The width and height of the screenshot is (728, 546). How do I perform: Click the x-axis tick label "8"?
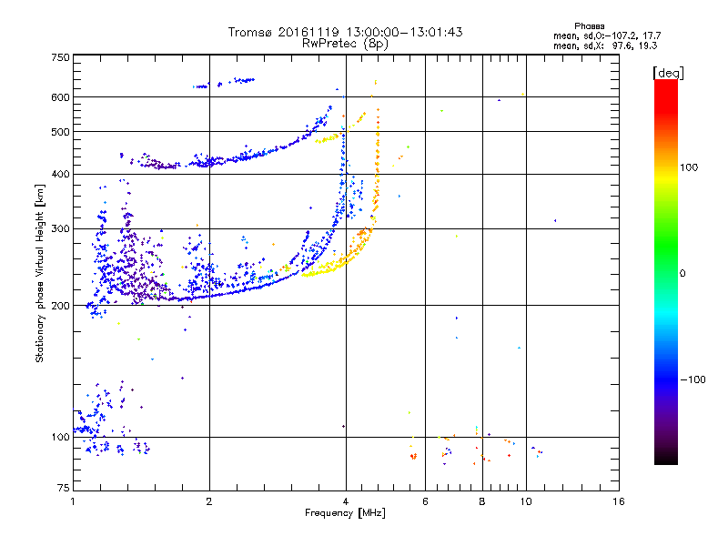click(482, 501)
